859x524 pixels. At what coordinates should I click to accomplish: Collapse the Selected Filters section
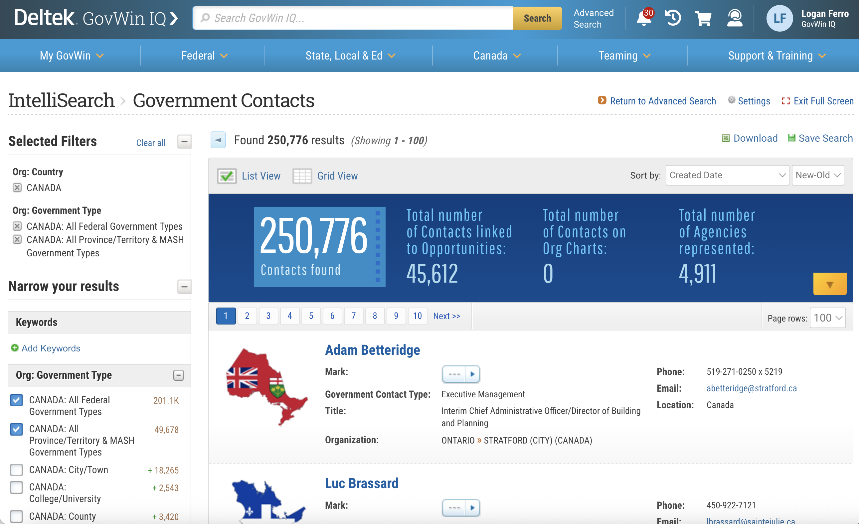pos(184,141)
